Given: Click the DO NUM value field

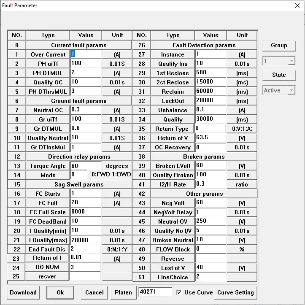Looking at the screenshot, I should pyautogui.click(x=85, y=267).
